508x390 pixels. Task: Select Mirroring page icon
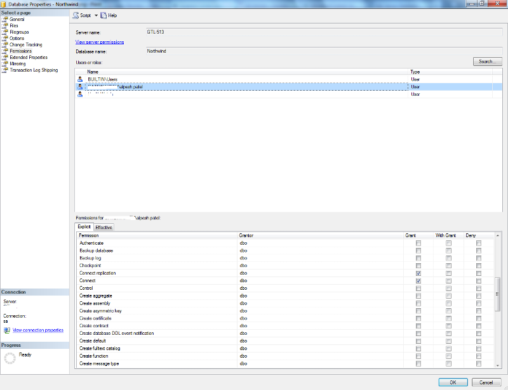coord(4,63)
